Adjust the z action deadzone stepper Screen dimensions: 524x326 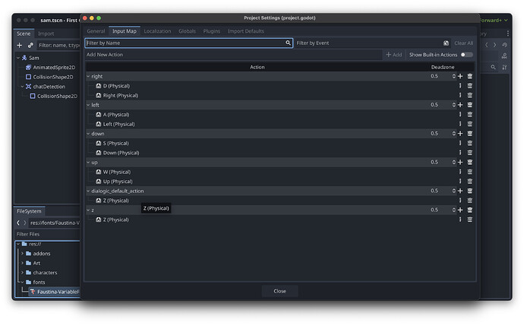(454, 210)
